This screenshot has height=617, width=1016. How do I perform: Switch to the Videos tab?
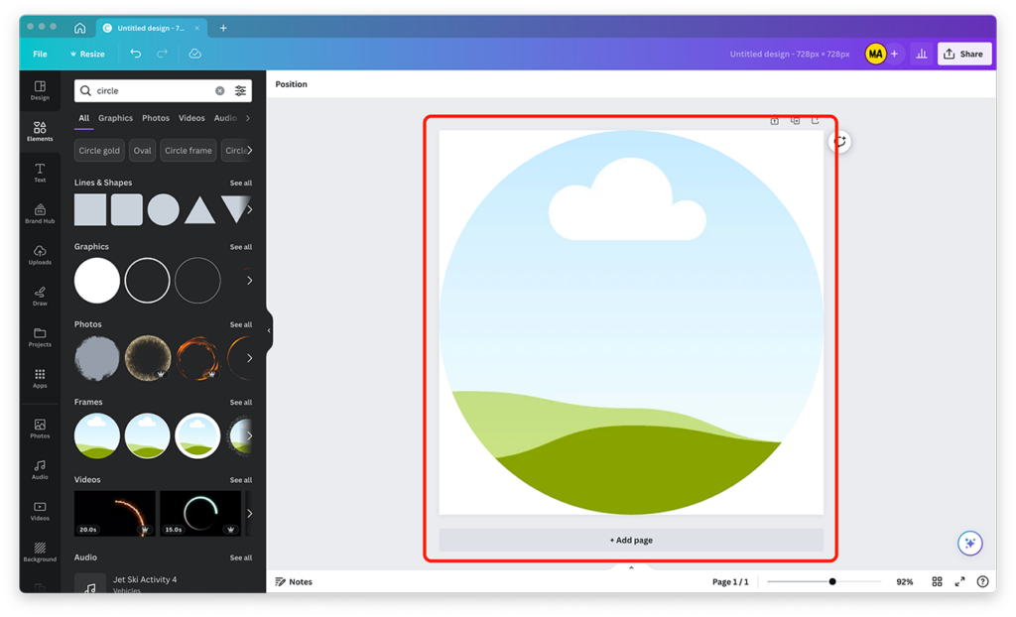[x=191, y=118]
